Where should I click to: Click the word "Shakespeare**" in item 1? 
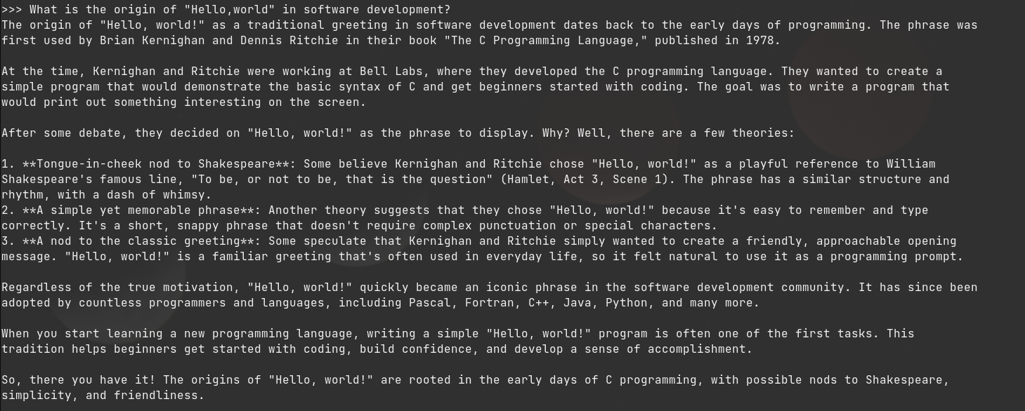point(244,164)
